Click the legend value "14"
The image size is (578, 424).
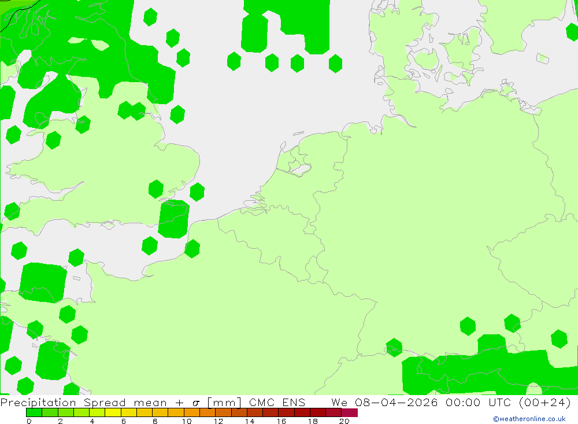(x=250, y=421)
